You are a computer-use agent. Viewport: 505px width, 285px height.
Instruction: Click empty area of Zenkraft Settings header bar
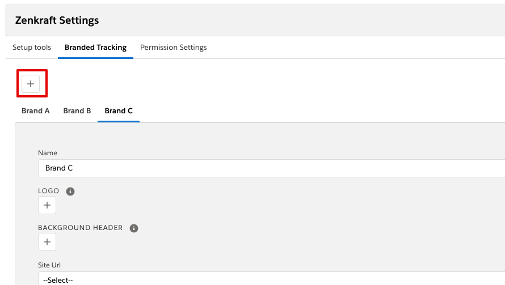290,20
